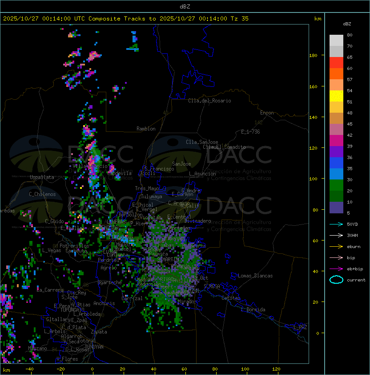Click the 'Divisadero' place label
Viewport: 370px width, 375px height.
[x=198, y=221]
